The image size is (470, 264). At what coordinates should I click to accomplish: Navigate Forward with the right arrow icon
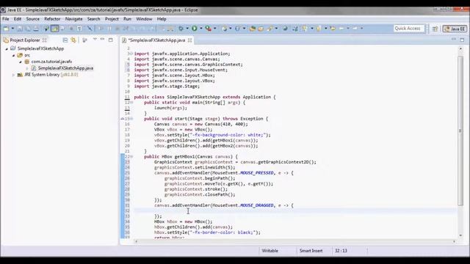[355, 29]
